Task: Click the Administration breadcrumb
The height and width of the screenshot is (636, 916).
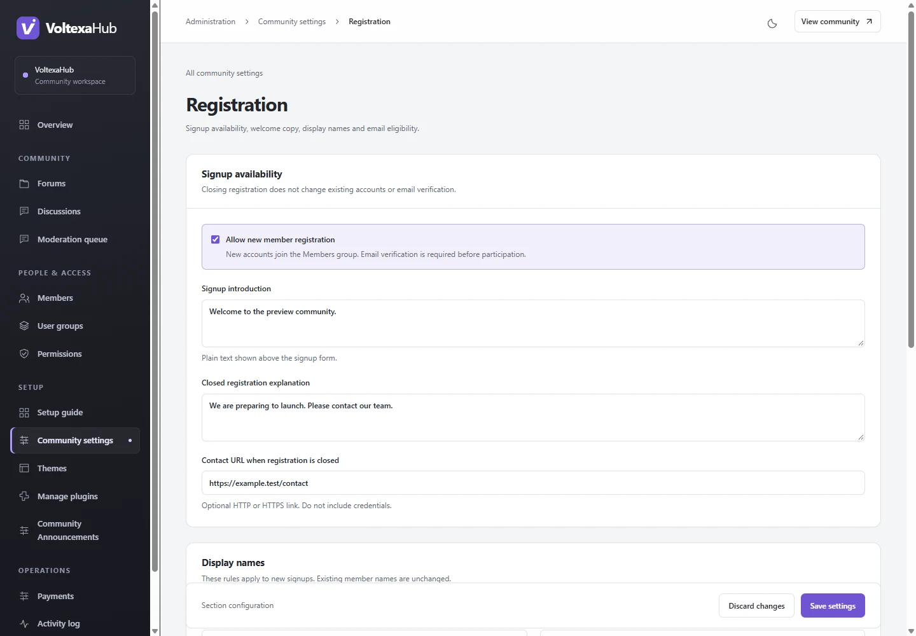Action: [211, 22]
